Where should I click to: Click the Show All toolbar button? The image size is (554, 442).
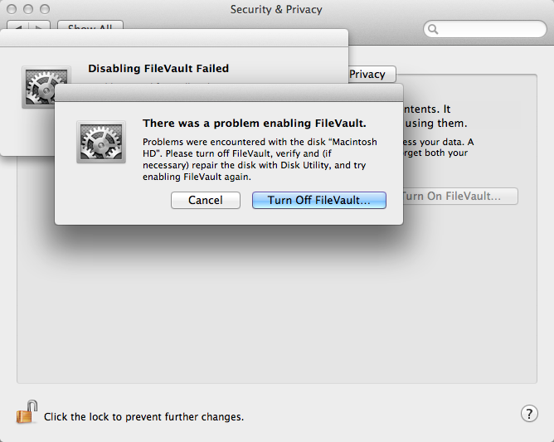(91, 27)
